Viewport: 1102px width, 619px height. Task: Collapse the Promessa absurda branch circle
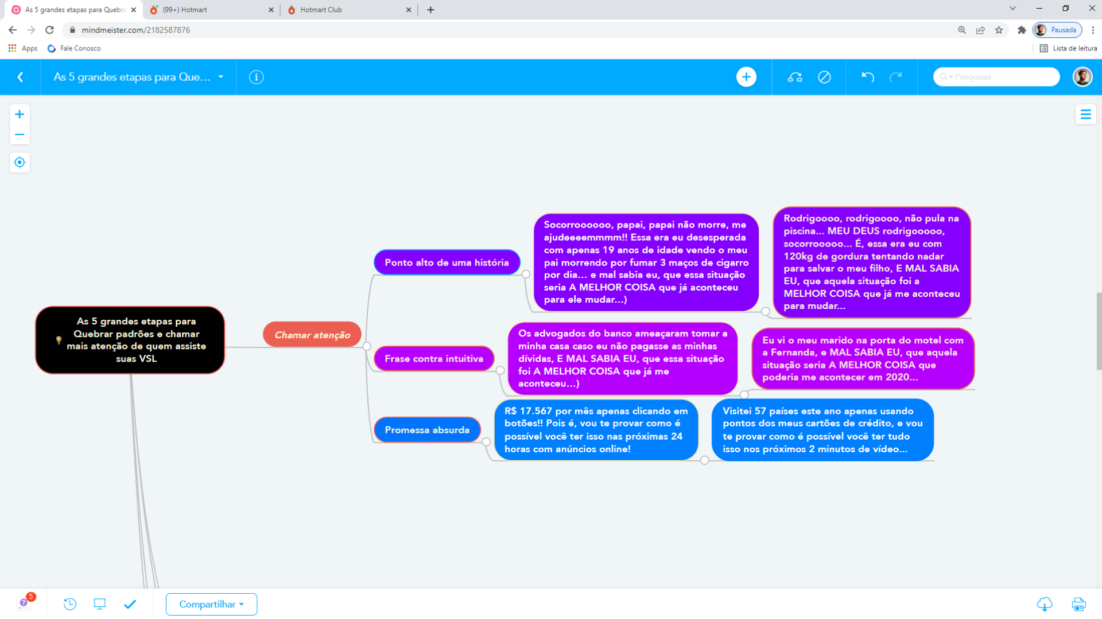(x=487, y=442)
